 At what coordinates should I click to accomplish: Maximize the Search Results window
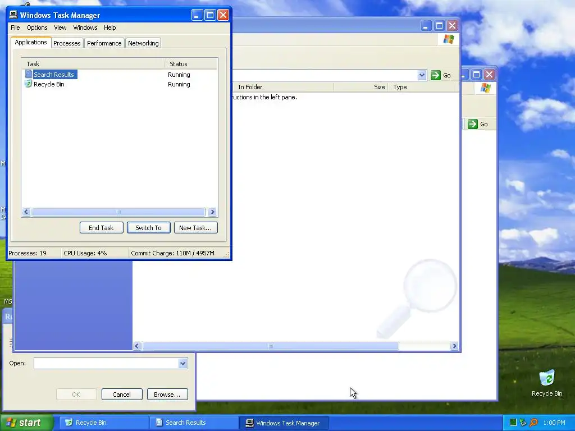coord(439,26)
